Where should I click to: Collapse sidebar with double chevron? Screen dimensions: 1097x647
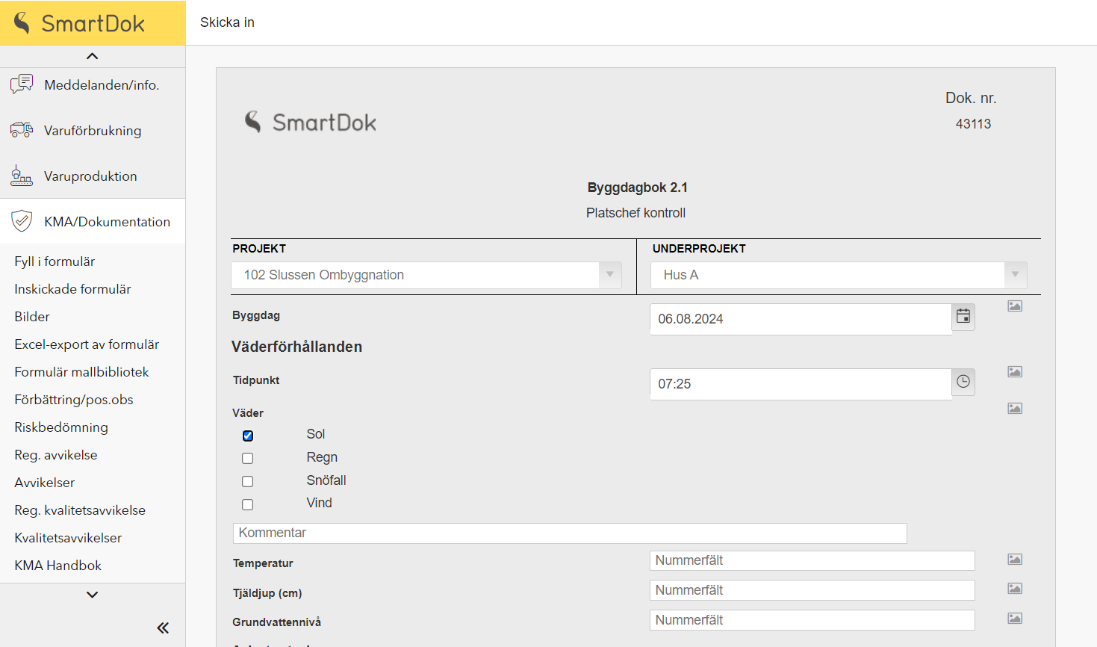click(163, 628)
